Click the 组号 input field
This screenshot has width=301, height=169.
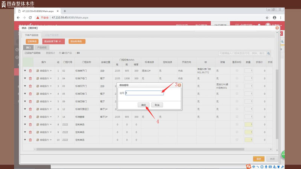coord(144,93)
